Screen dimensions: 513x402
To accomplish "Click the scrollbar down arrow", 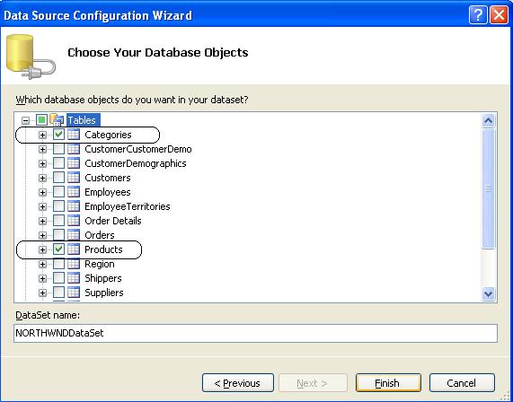I will (488, 293).
